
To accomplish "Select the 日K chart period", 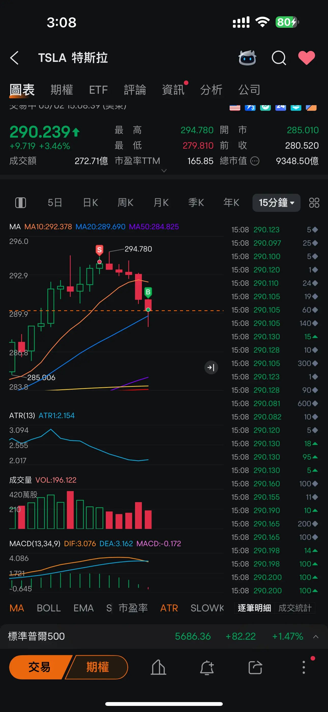I will pos(91,203).
